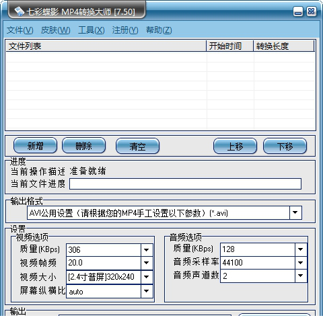Click the 音频选项 group label

[x=186, y=237]
